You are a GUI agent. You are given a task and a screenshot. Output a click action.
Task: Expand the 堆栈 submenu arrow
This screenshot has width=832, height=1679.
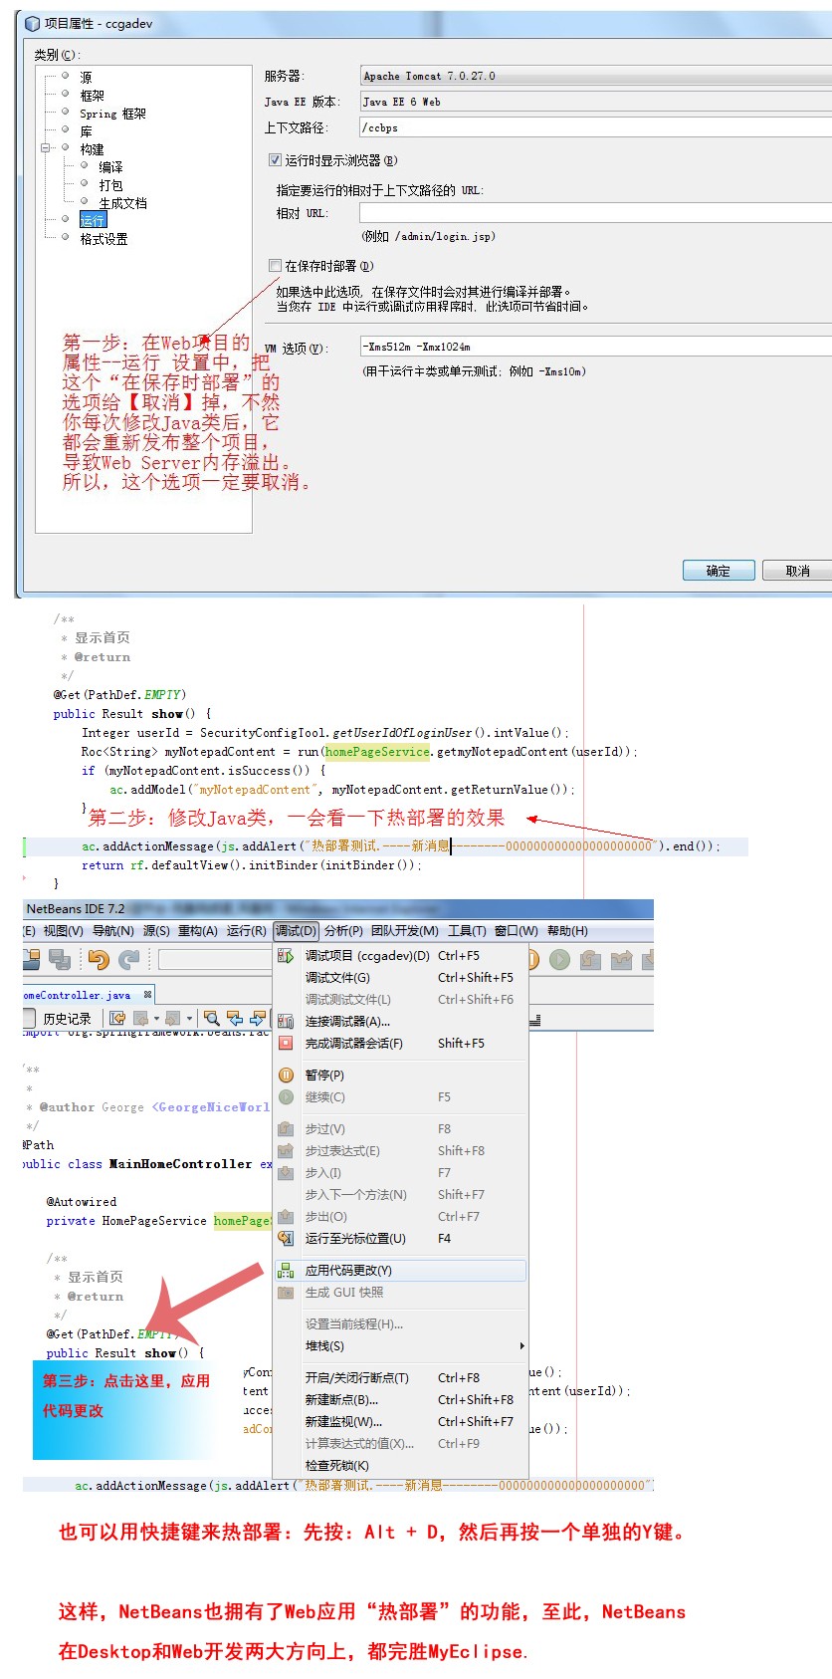pos(521,1346)
